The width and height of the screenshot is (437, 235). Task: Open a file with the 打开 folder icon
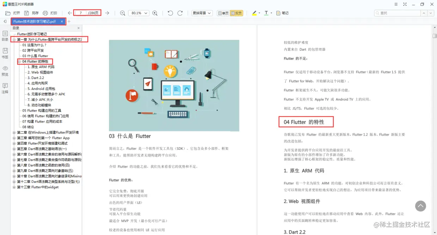(x=8, y=13)
